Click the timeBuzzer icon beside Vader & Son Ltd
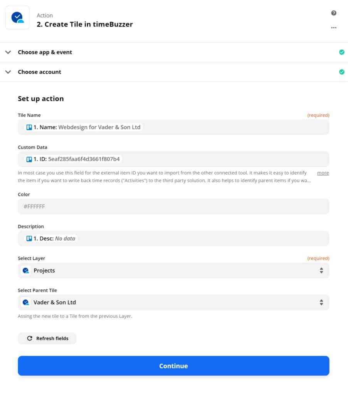Viewport: 348px width, 394px height. [25, 302]
